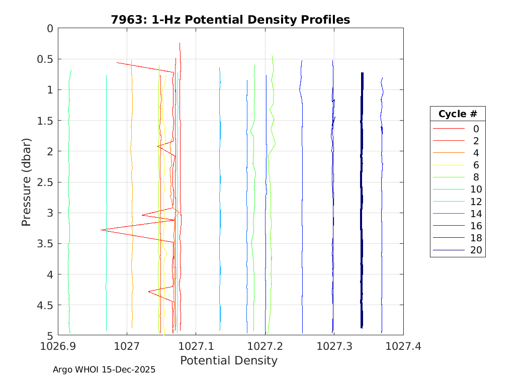Click the 2.5 pressure tick label
Screen dimensions: 528x377
pos(46,182)
